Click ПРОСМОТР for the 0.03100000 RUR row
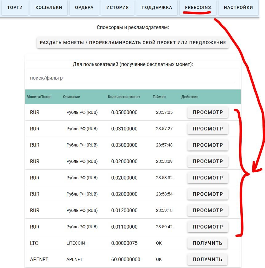 tap(207, 129)
